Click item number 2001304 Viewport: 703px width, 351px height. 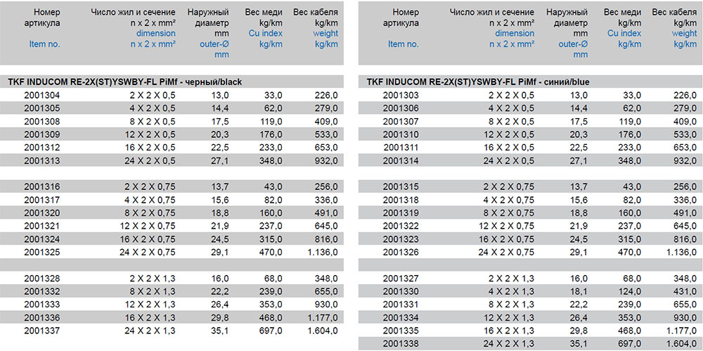point(41,95)
